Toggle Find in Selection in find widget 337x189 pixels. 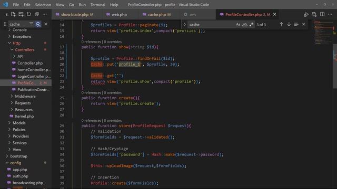pyautogui.click(x=296, y=25)
